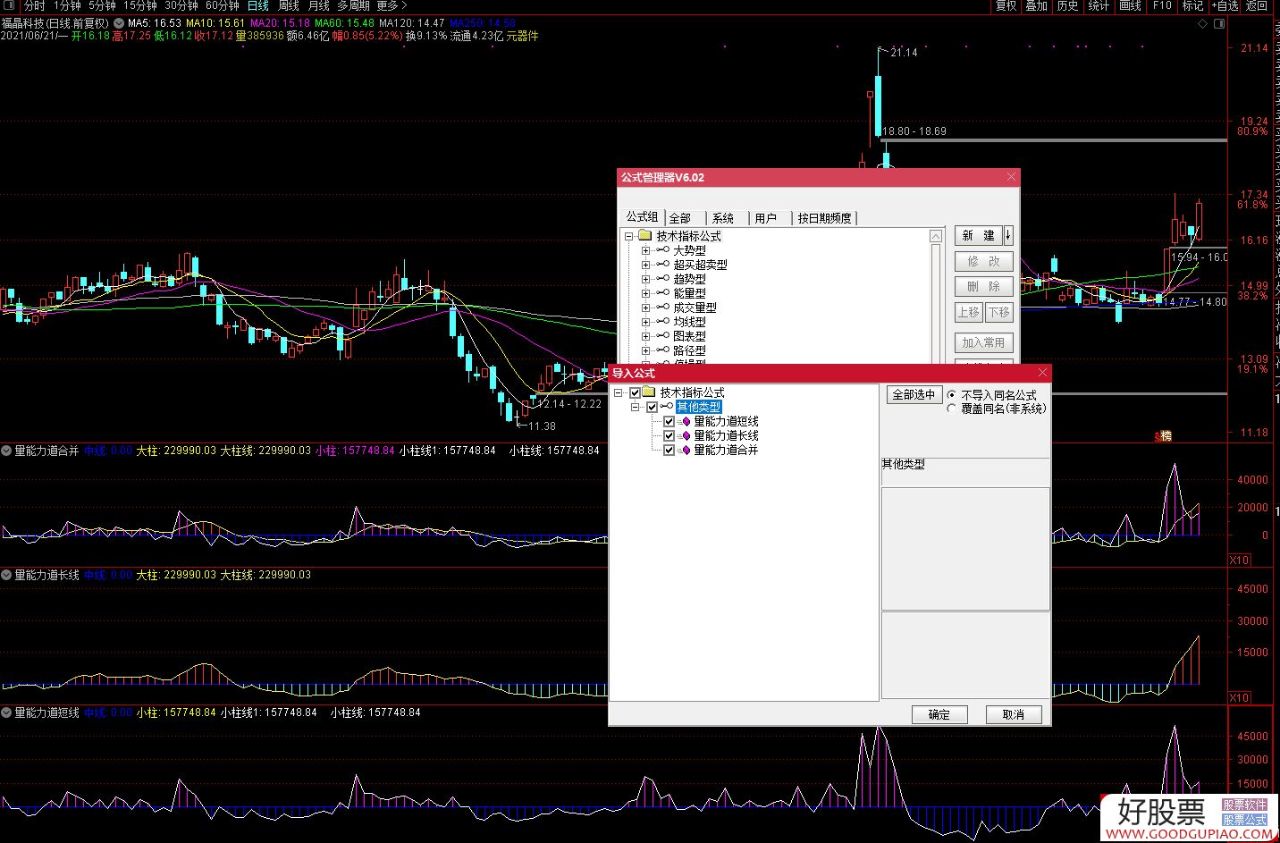Click 多周期 in top bar
This screenshot has width=1280, height=843.
point(353,6)
